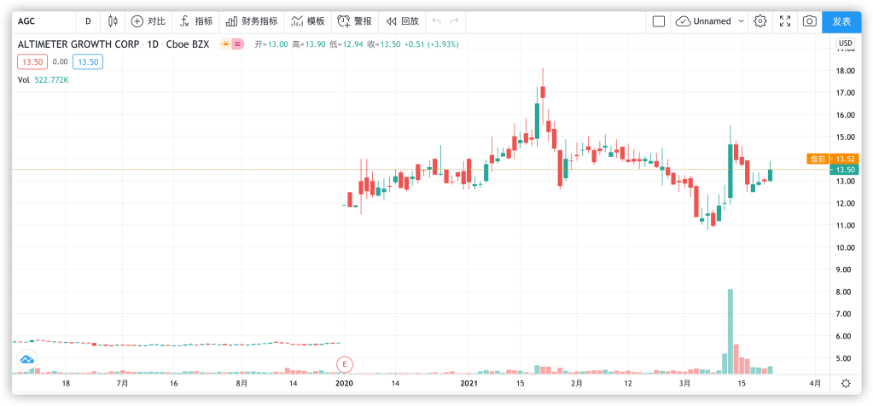The width and height of the screenshot is (873, 406).
Task: Take a chart snapshot with camera
Action: [x=809, y=21]
